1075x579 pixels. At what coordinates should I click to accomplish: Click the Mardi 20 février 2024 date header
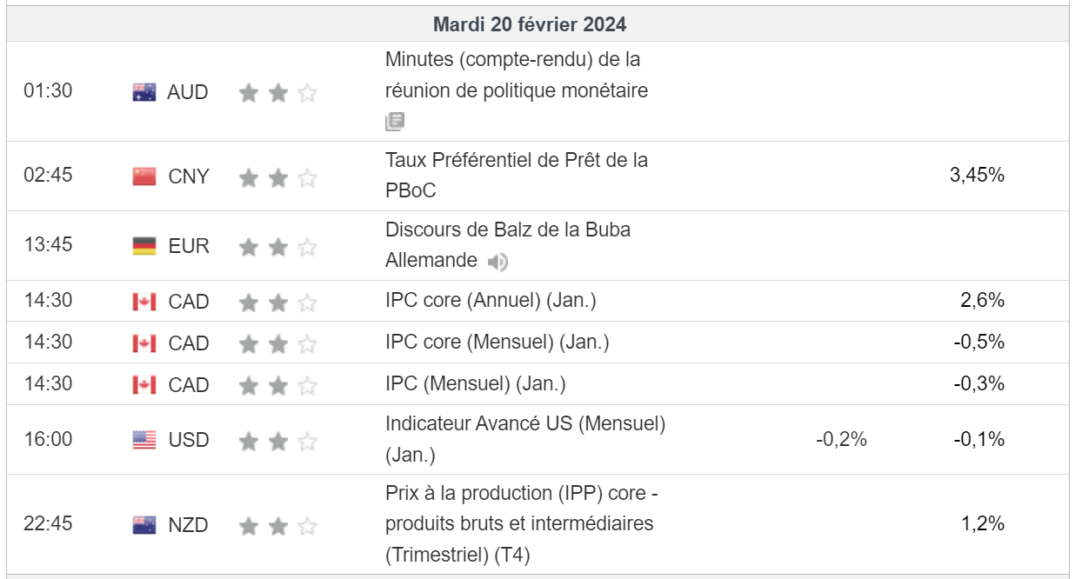coord(530,24)
